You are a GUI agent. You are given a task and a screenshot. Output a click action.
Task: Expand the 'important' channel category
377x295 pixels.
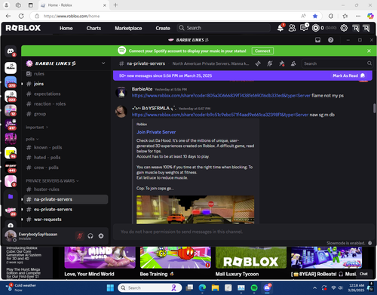click(37, 128)
